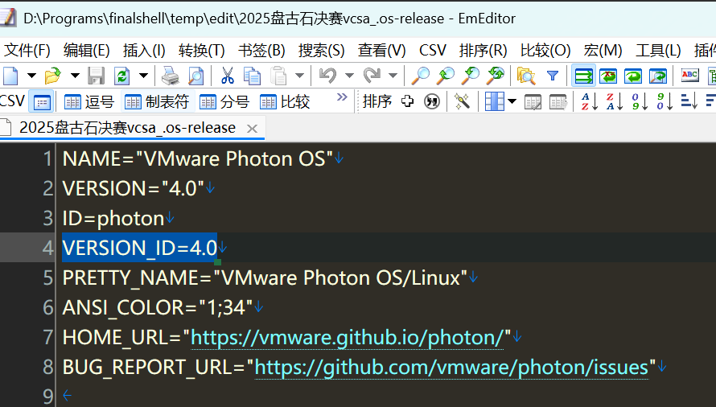
Task: Open the Redo history dropdown
Action: 393,76
